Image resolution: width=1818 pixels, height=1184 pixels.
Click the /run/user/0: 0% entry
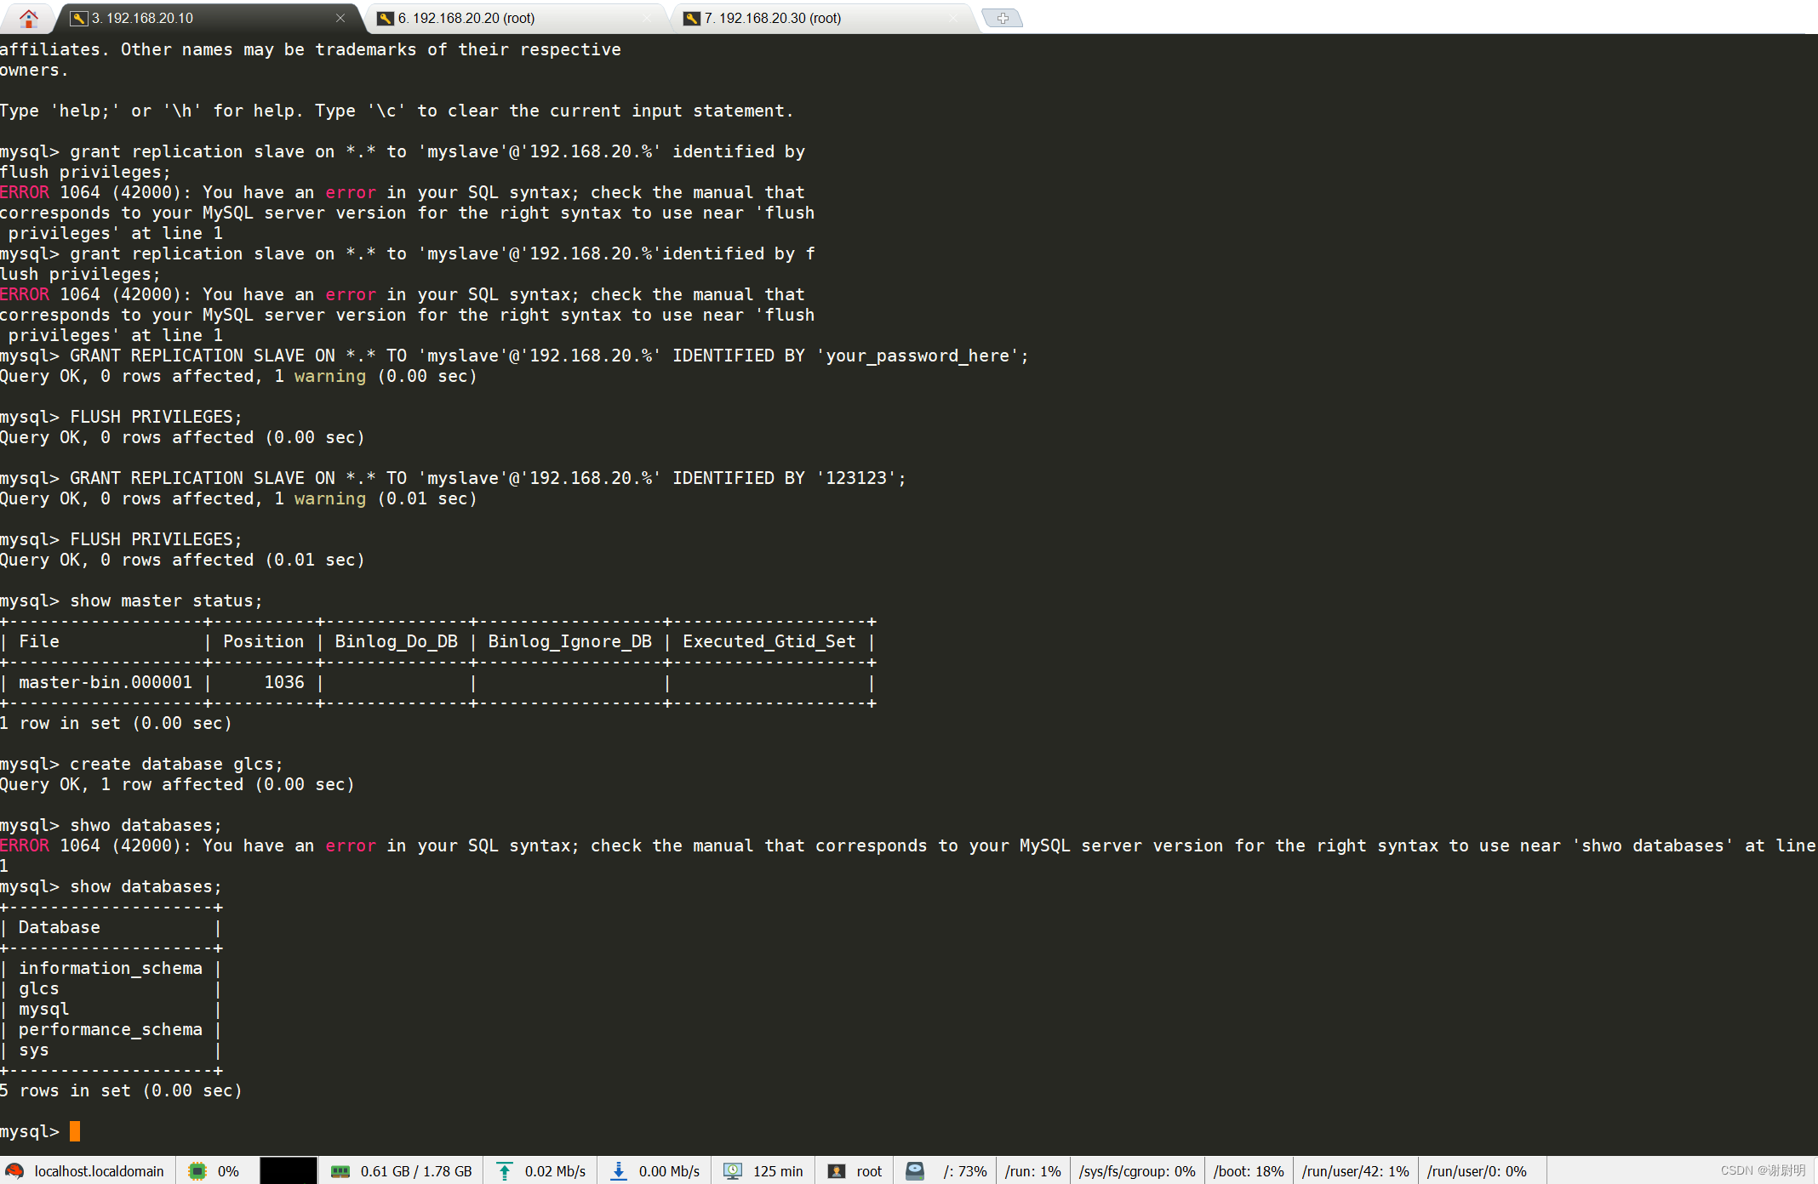pyautogui.click(x=1477, y=1171)
